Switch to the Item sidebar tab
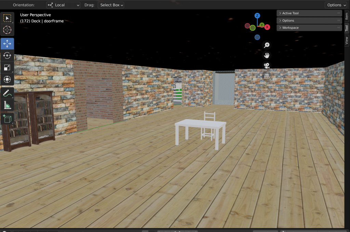Screen dimensions: 350x232 [347, 16]
